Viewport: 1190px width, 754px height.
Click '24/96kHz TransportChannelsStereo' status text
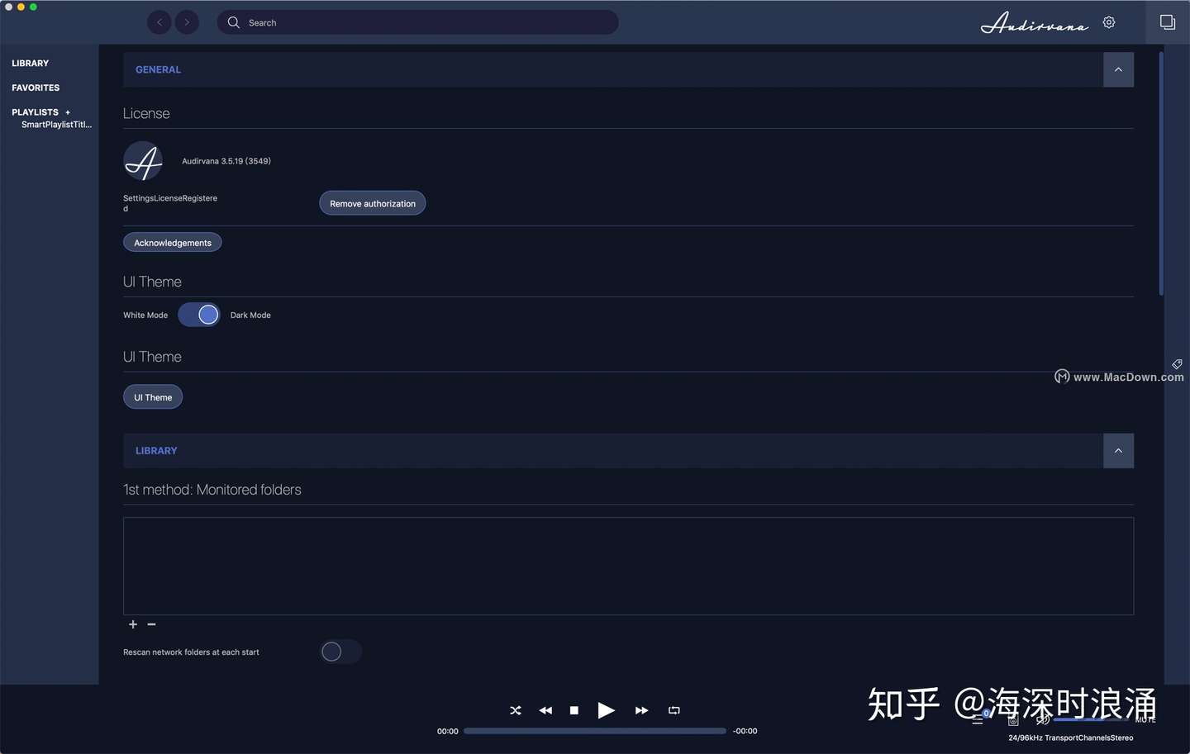(1071, 738)
